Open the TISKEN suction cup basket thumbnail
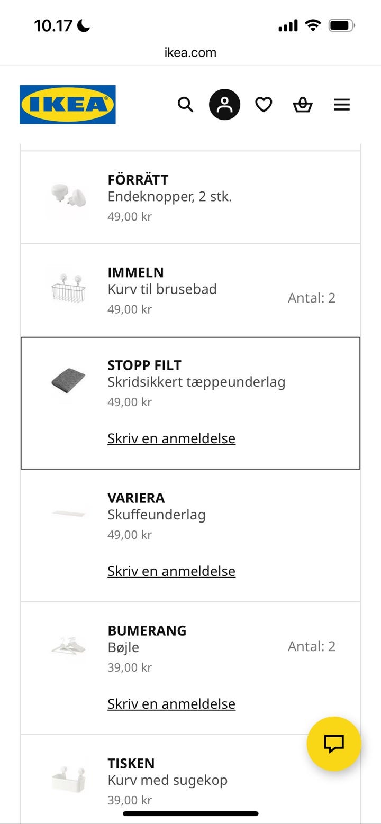 tap(68, 779)
